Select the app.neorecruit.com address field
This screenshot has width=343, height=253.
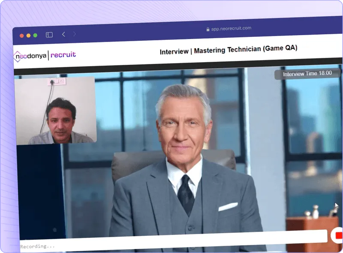(229, 29)
